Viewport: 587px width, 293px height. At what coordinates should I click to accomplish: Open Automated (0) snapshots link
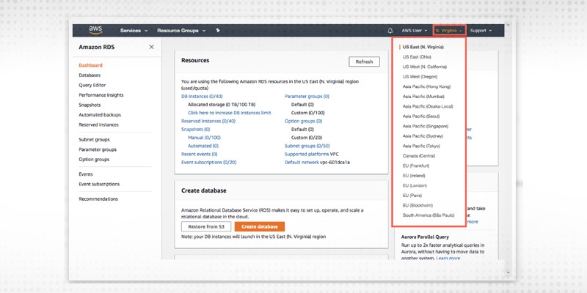tap(203, 146)
